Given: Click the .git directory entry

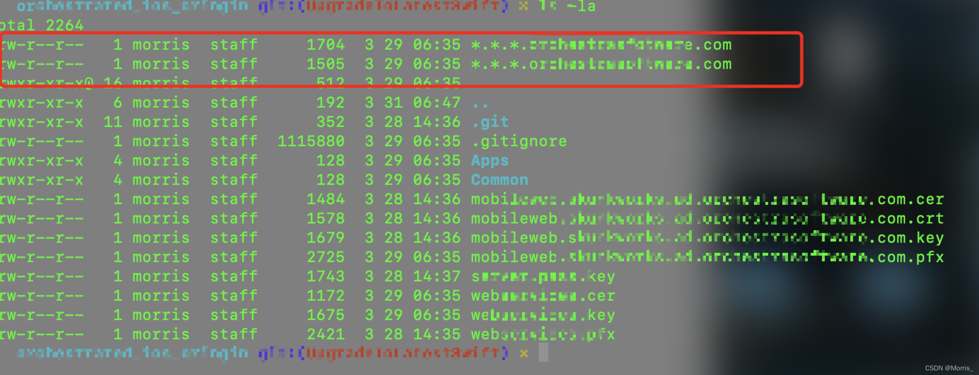Looking at the screenshot, I should point(490,122).
